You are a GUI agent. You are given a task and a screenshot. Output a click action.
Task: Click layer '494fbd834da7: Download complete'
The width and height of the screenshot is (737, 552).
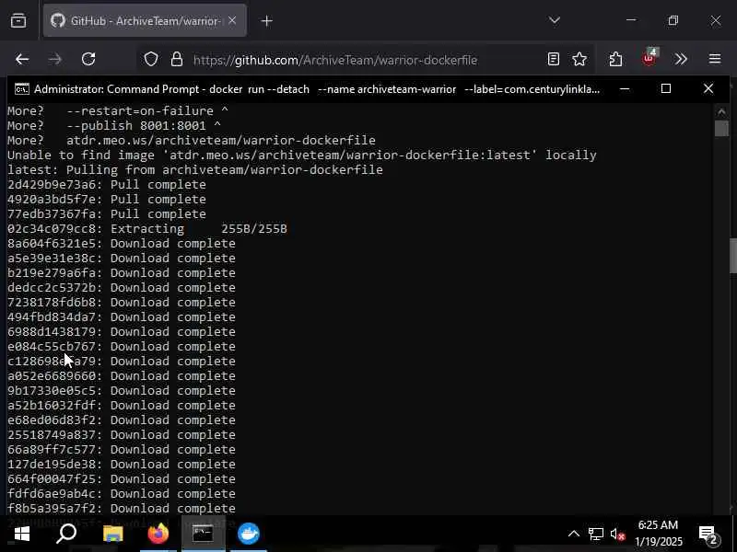pyautogui.click(x=122, y=316)
